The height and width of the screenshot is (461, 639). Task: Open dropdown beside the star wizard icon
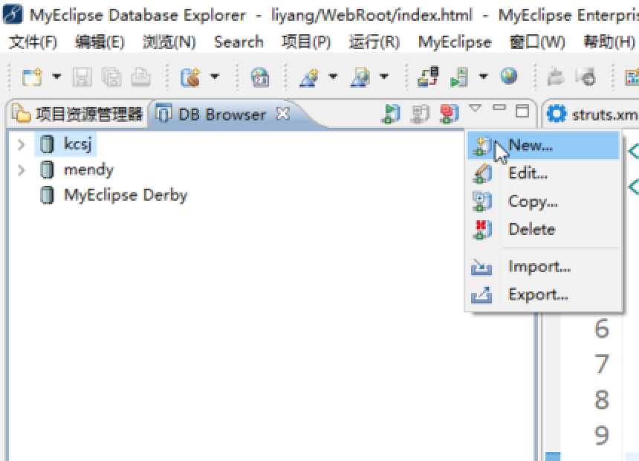click(x=333, y=77)
